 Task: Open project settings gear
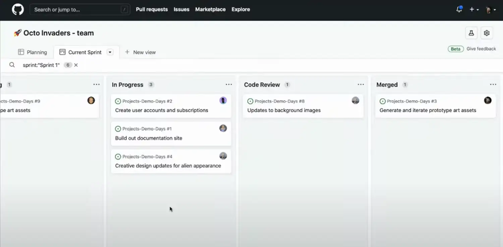(487, 33)
